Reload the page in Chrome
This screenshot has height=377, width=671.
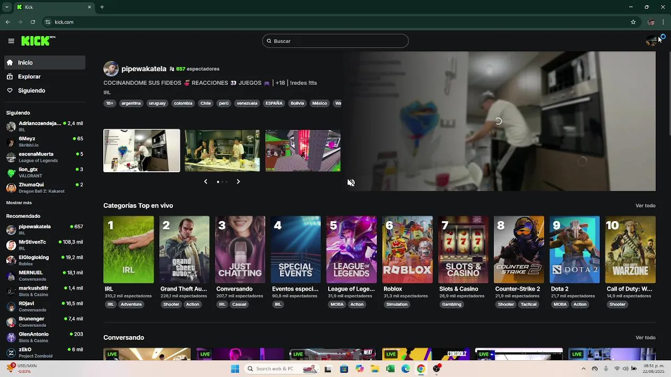click(x=33, y=22)
